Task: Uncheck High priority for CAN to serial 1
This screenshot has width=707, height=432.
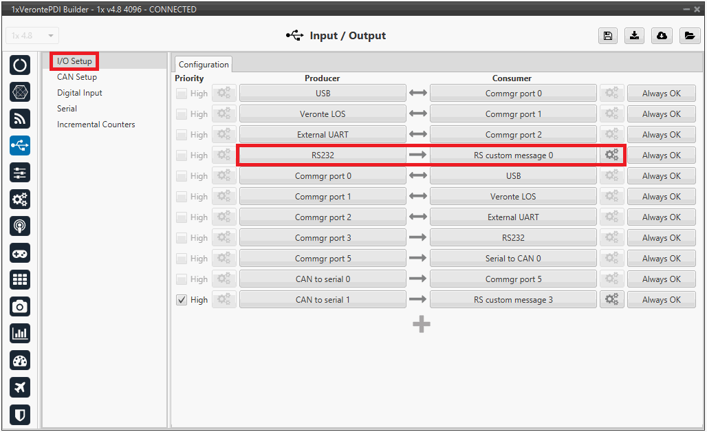Action: pyautogui.click(x=182, y=300)
